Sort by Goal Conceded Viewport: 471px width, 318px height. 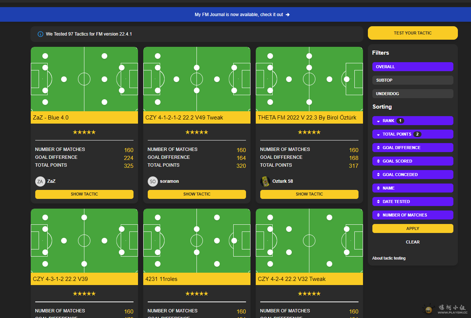(412, 175)
